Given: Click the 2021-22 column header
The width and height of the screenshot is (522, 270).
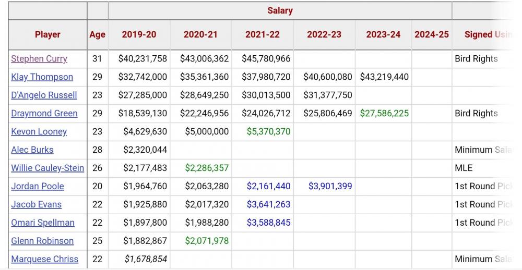Looking at the screenshot, I should (x=262, y=35).
